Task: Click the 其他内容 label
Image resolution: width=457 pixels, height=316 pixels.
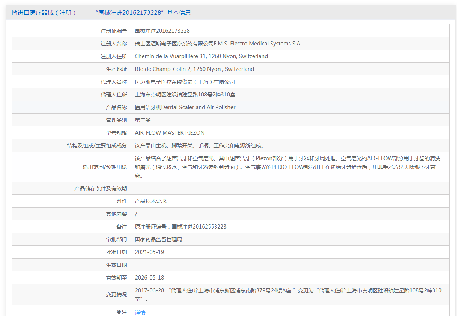Action: (116, 214)
